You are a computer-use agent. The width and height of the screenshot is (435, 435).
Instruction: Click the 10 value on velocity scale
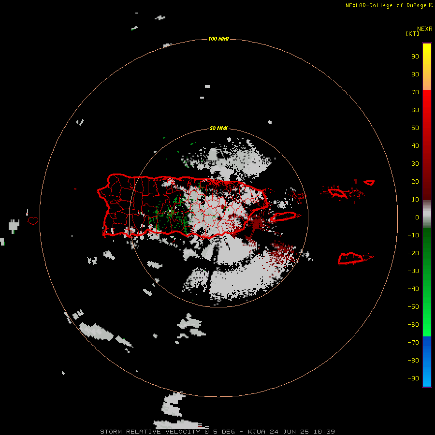coord(415,200)
